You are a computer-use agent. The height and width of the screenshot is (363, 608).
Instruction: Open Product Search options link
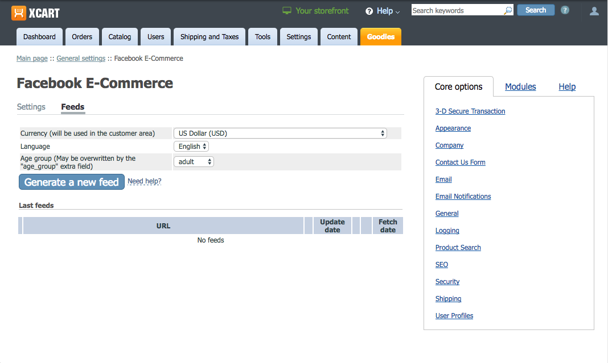pos(458,247)
